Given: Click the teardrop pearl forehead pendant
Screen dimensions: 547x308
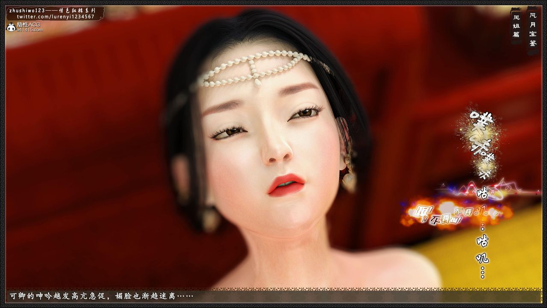Looking at the screenshot, I should pyautogui.click(x=257, y=83).
